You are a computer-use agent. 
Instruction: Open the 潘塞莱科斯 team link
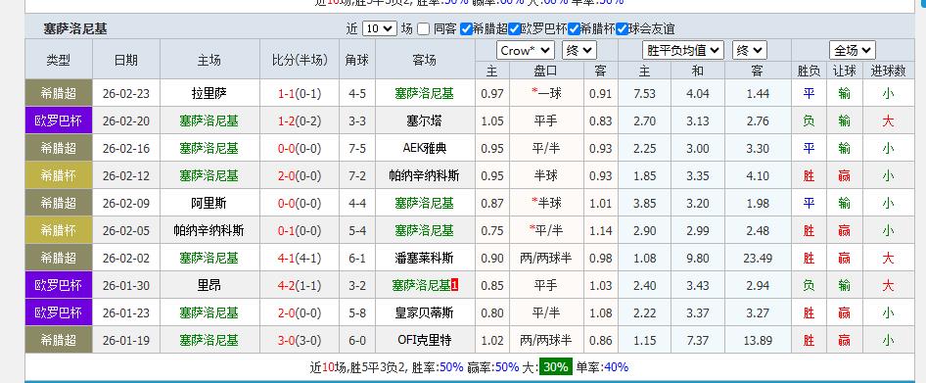point(424,259)
